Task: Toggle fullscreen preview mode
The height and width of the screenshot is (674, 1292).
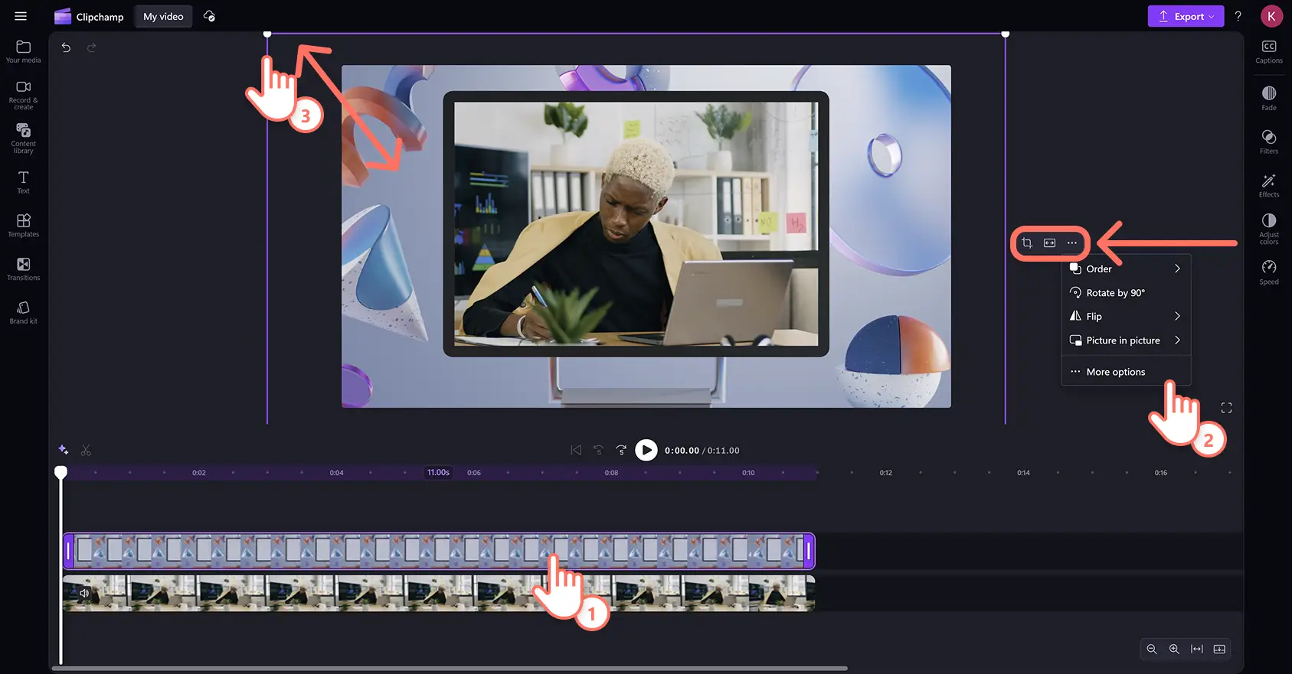Action: (x=1226, y=408)
